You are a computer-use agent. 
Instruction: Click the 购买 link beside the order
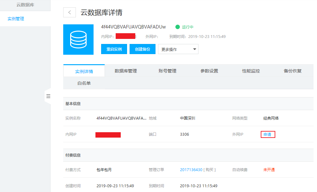pyautogui.click(x=209, y=170)
